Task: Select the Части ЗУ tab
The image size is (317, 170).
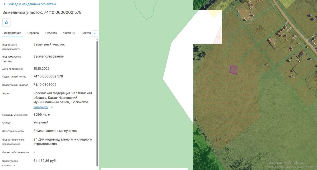Action: (69, 33)
